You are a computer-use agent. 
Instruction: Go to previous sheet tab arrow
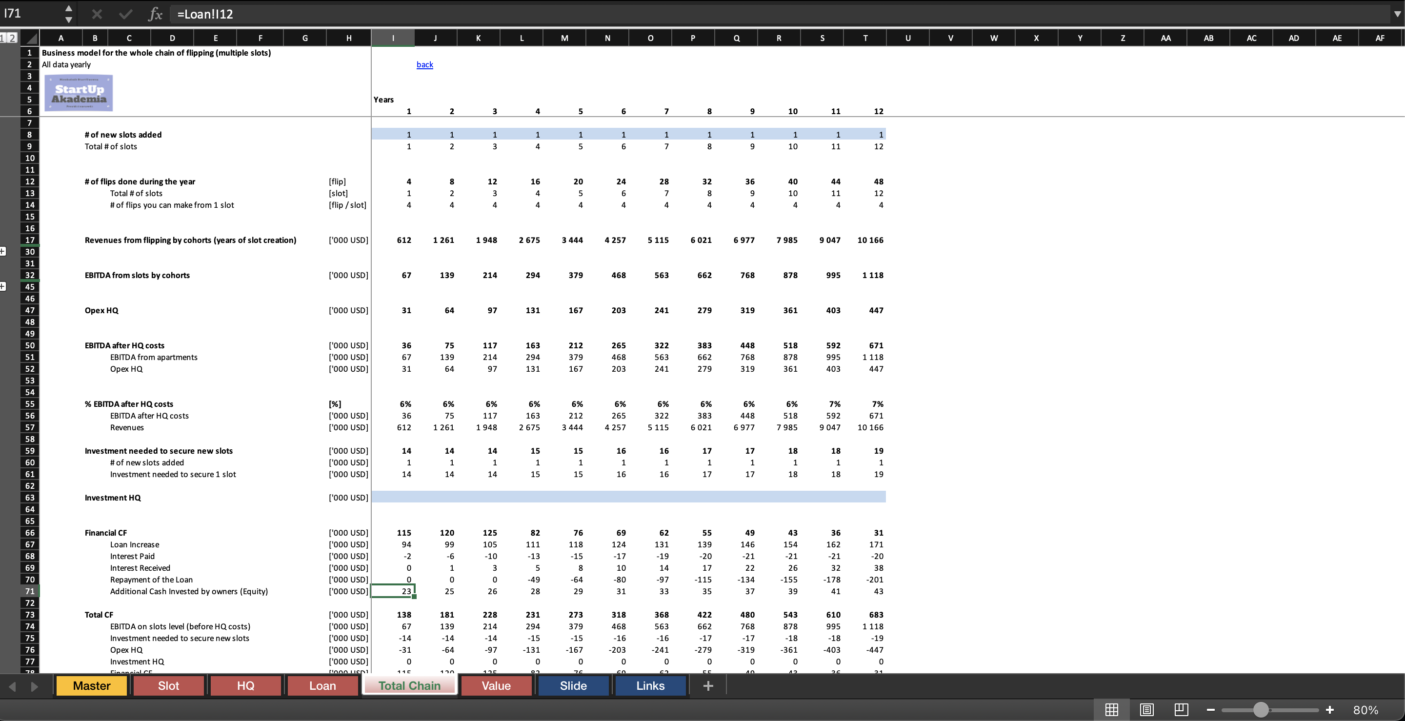[x=12, y=686]
